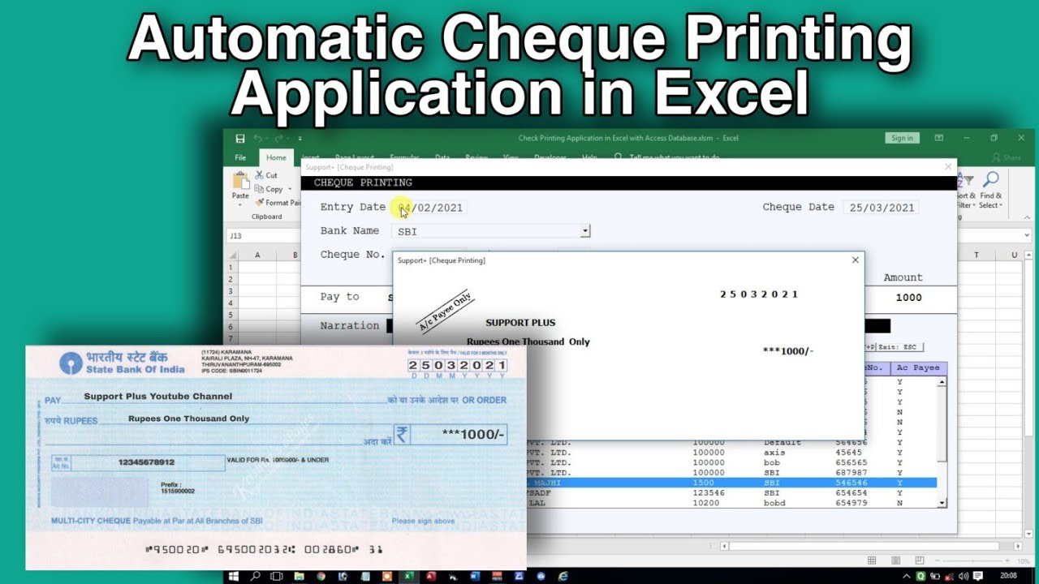Open the File tab
1039x584 pixels.
point(240,157)
